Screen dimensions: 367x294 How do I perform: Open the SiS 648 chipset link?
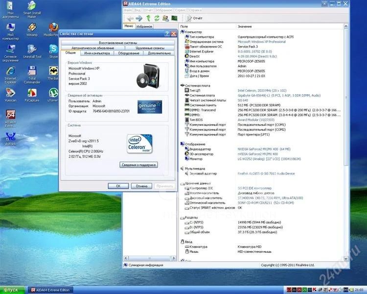(x=243, y=100)
